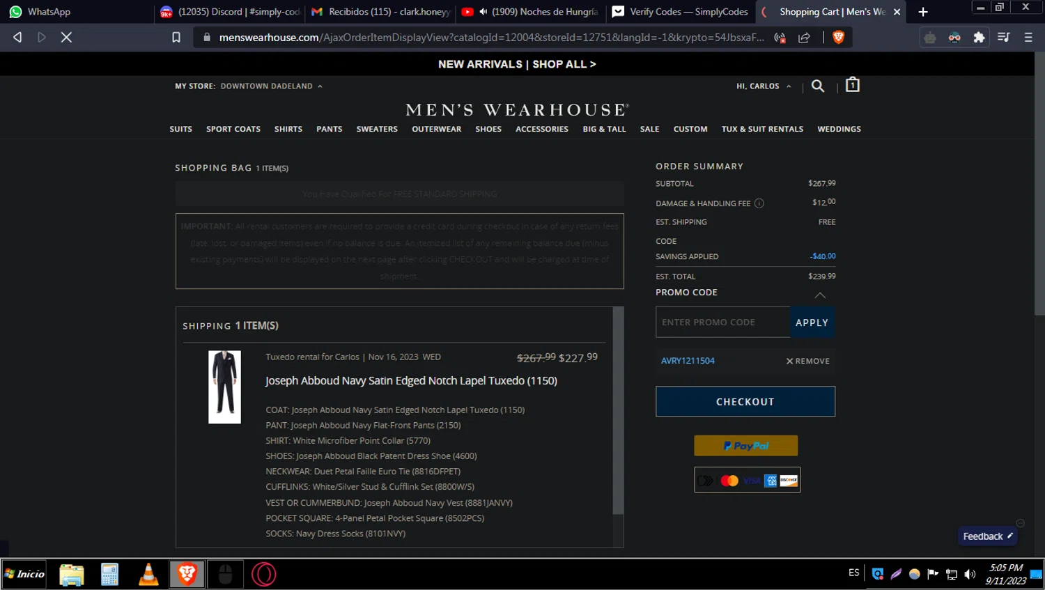
Task: Bookmark this page icon
Action: pos(176,38)
